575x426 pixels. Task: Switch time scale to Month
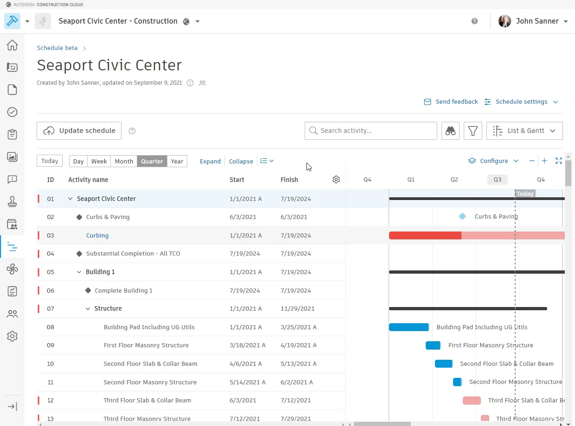[124, 161]
